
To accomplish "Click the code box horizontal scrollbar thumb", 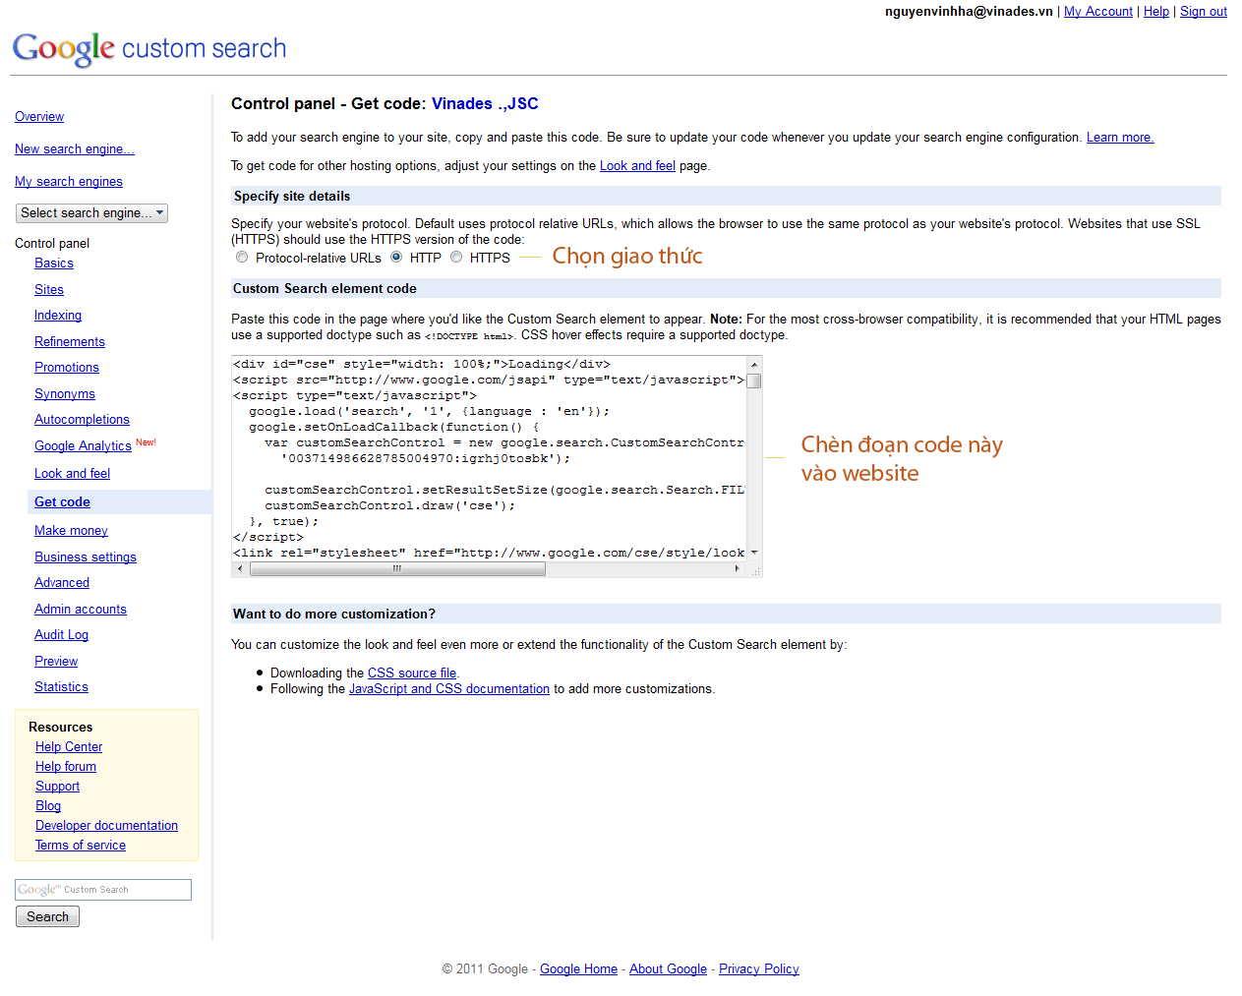I will tap(397, 568).
